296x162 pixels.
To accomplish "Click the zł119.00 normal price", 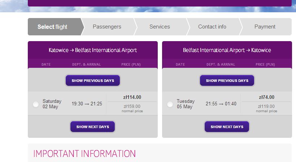I will [x=266, y=106].
